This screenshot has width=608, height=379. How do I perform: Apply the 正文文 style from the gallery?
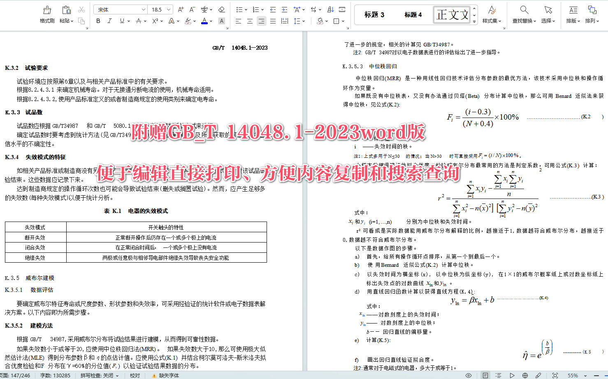point(451,14)
